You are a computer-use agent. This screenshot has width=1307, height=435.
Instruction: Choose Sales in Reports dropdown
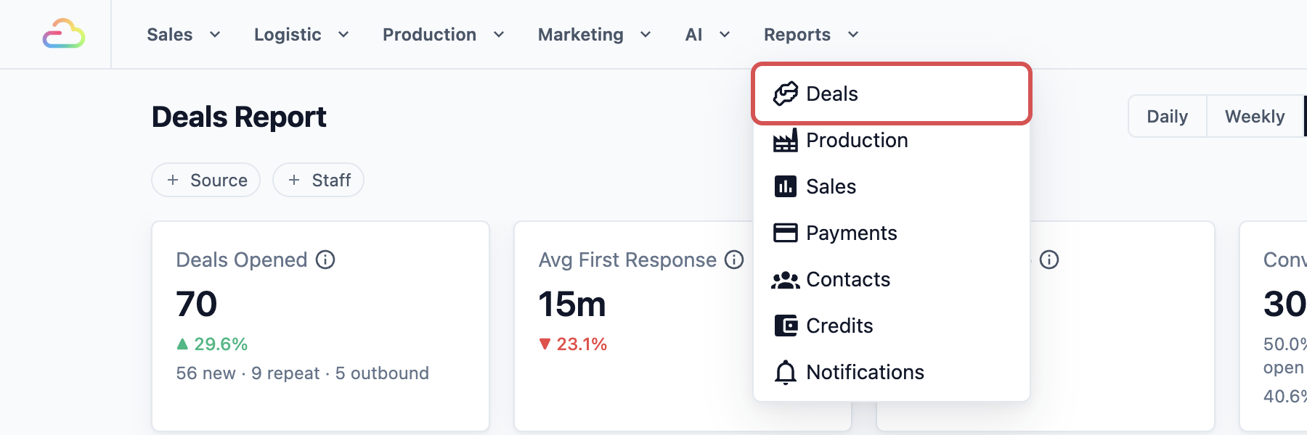click(x=892, y=186)
